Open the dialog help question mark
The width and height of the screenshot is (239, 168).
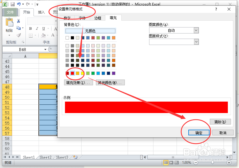click(x=216, y=9)
